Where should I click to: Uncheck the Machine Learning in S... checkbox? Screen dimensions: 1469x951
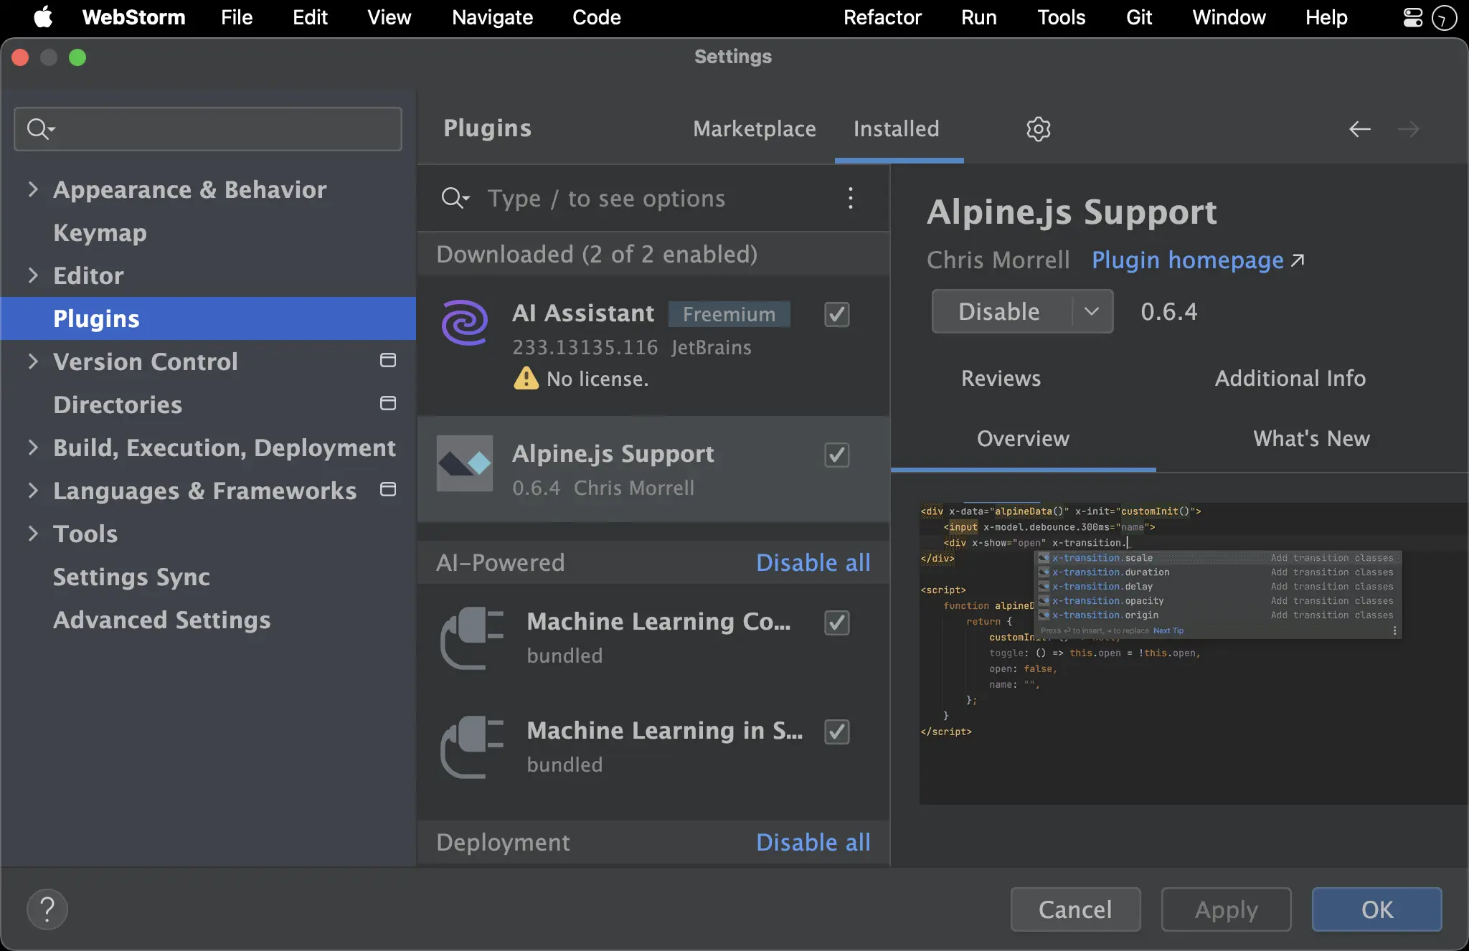[x=837, y=732]
